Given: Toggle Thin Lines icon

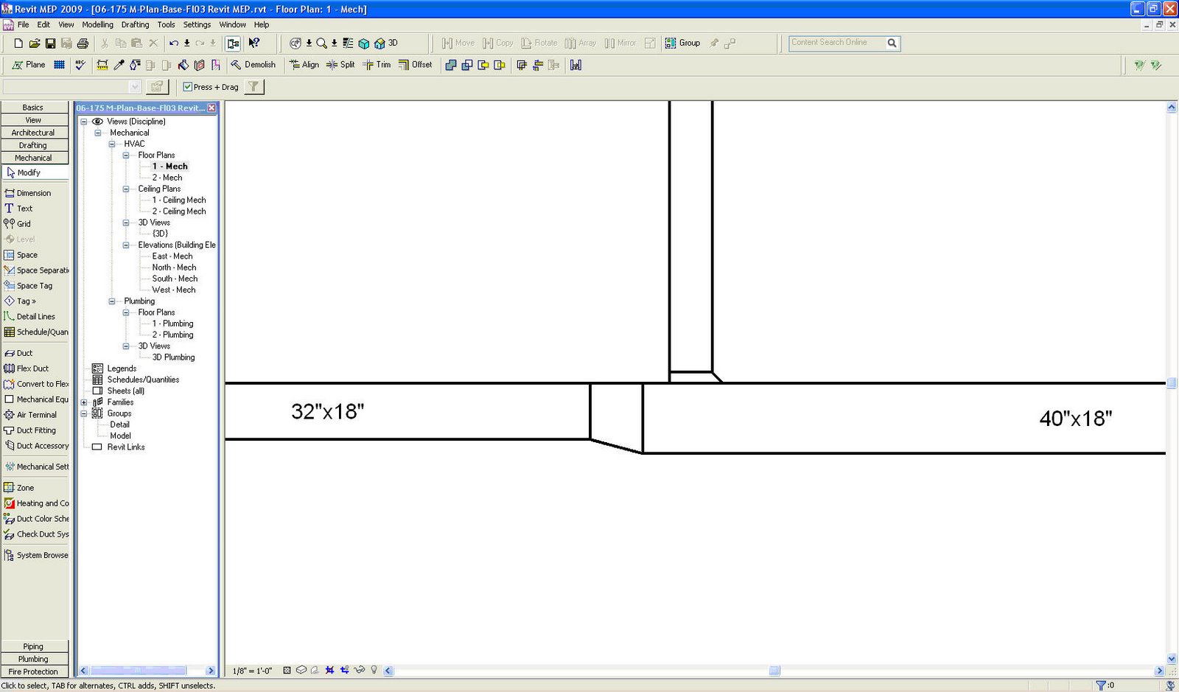Looking at the screenshot, I should point(348,43).
